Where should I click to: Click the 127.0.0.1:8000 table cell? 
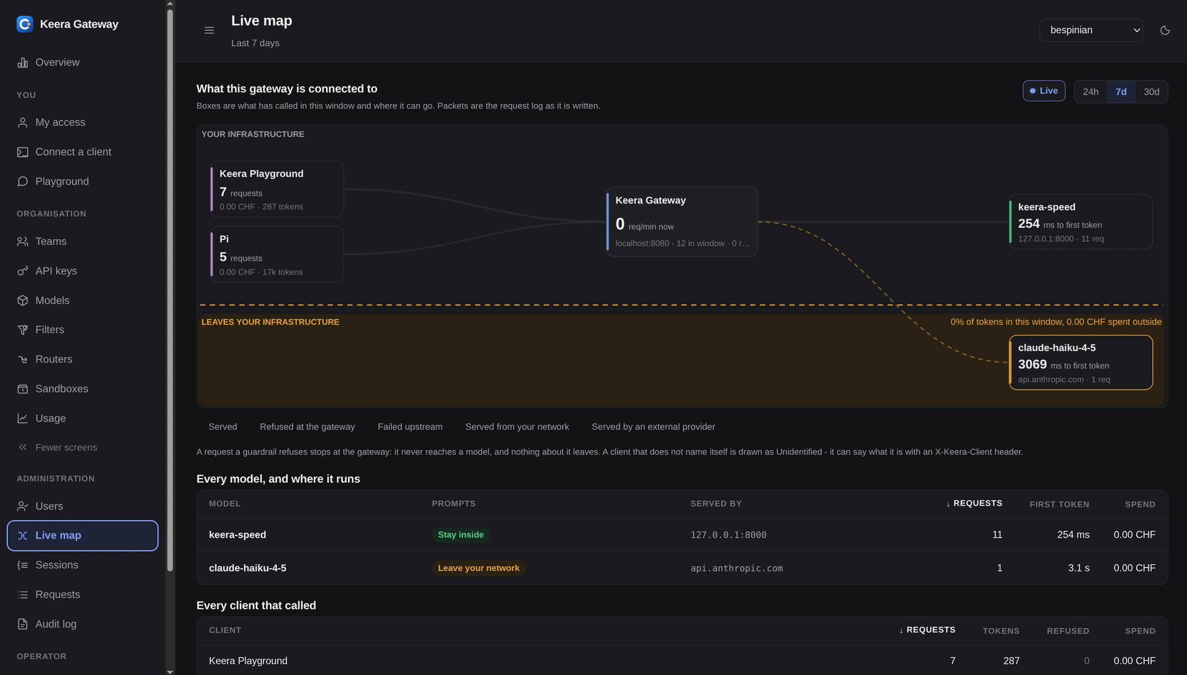click(728, 535)
